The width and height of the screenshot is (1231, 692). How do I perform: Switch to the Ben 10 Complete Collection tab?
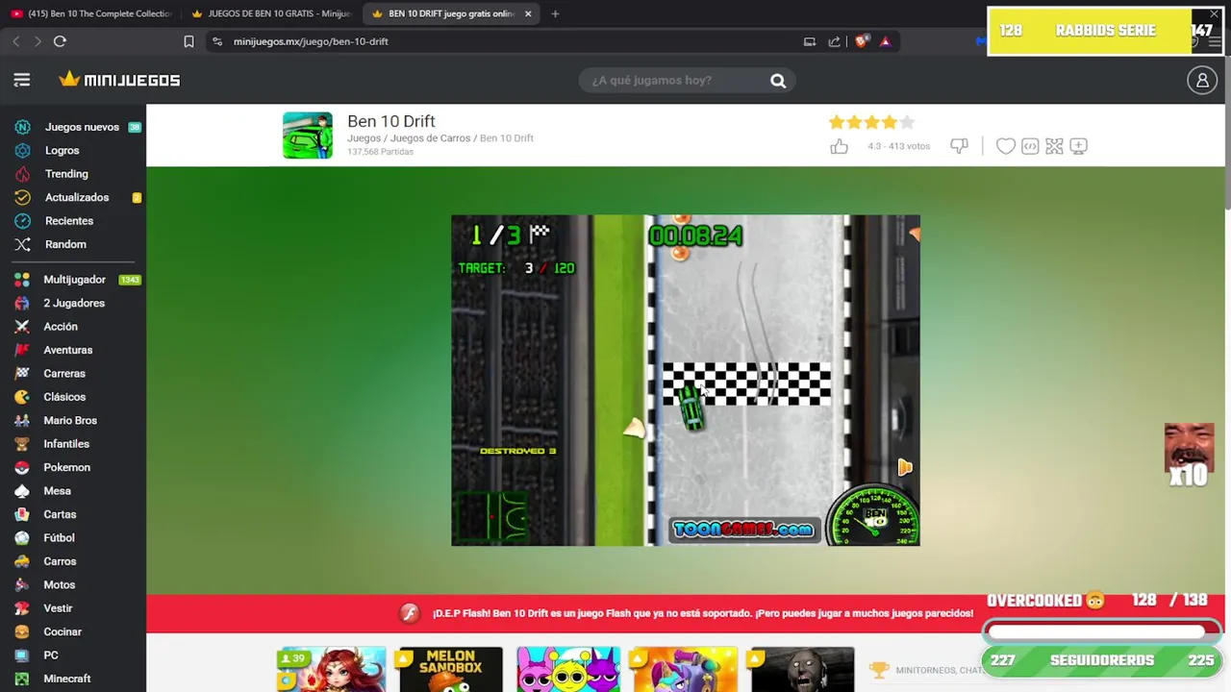[91, 13]
